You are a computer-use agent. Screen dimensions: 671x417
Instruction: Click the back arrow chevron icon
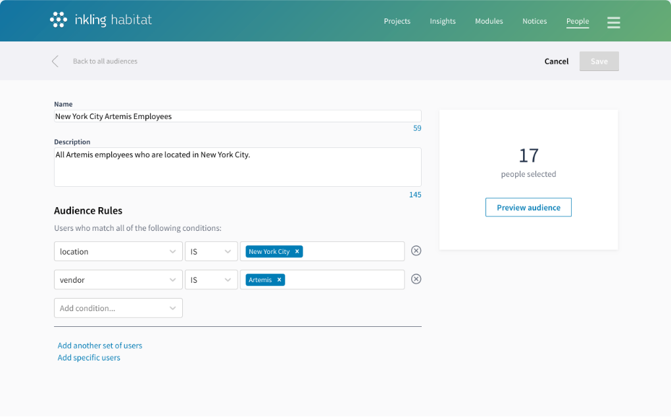[55, 61]
